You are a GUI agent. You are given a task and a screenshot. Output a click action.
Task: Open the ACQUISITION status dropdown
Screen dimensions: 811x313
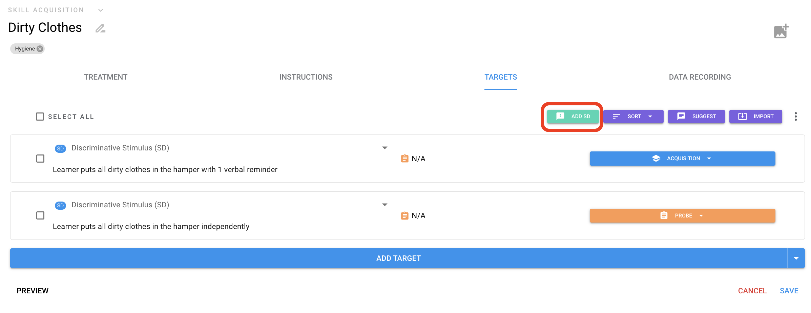coord(682,159)
